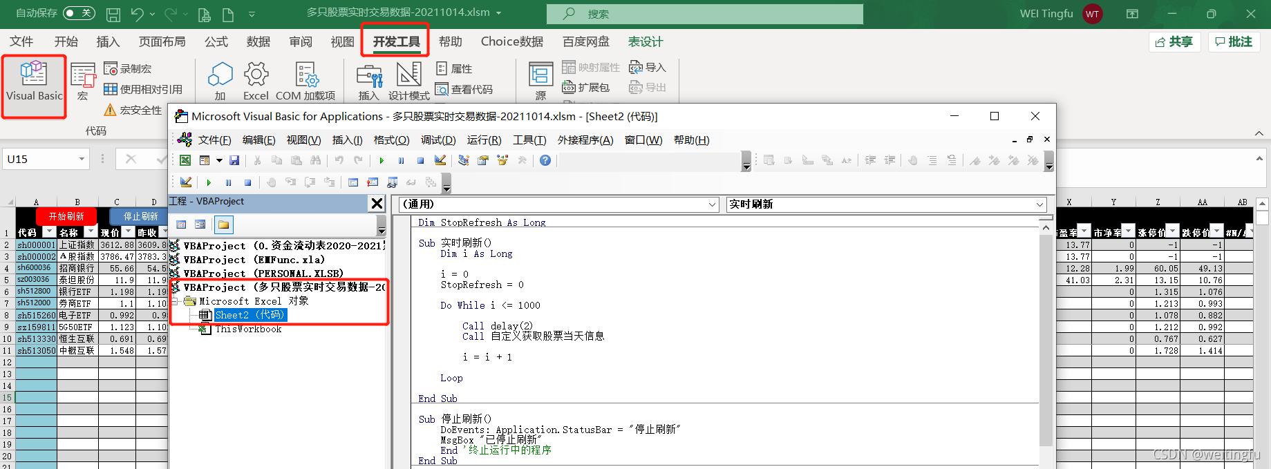Open insert UserForm dropdown arrow in VBA toolbar

219,160
